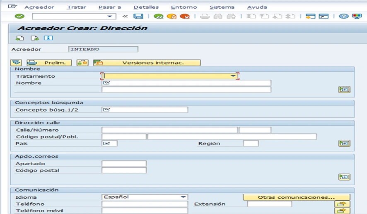Click the Customize Local Layout monitor icon
The height and width of the screenshot is (214, 367).
(357, 17)
